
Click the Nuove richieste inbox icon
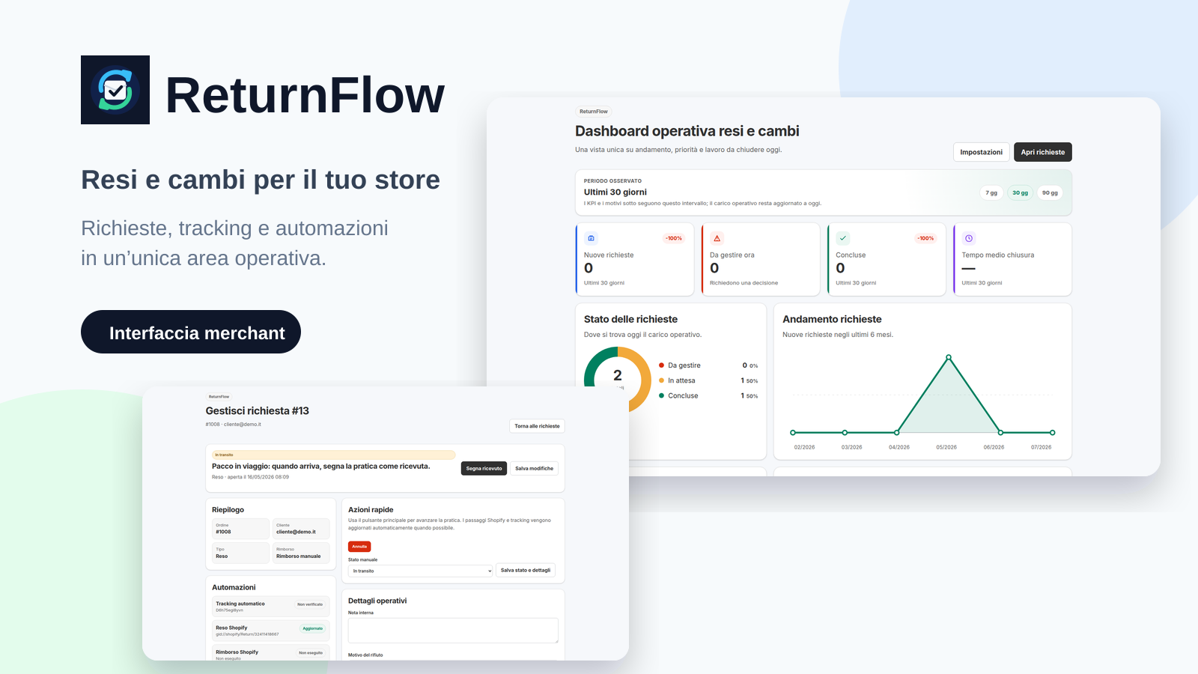(x=591, y=238)
